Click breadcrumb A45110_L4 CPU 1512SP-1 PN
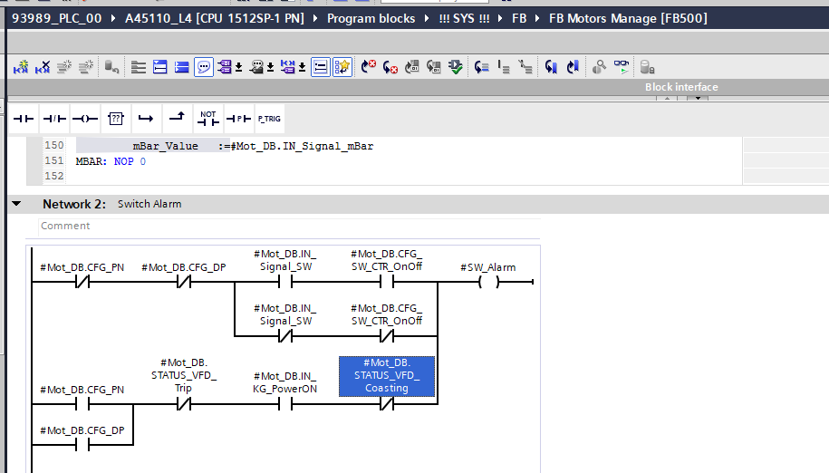829x473 pixels. coord(215,18)
